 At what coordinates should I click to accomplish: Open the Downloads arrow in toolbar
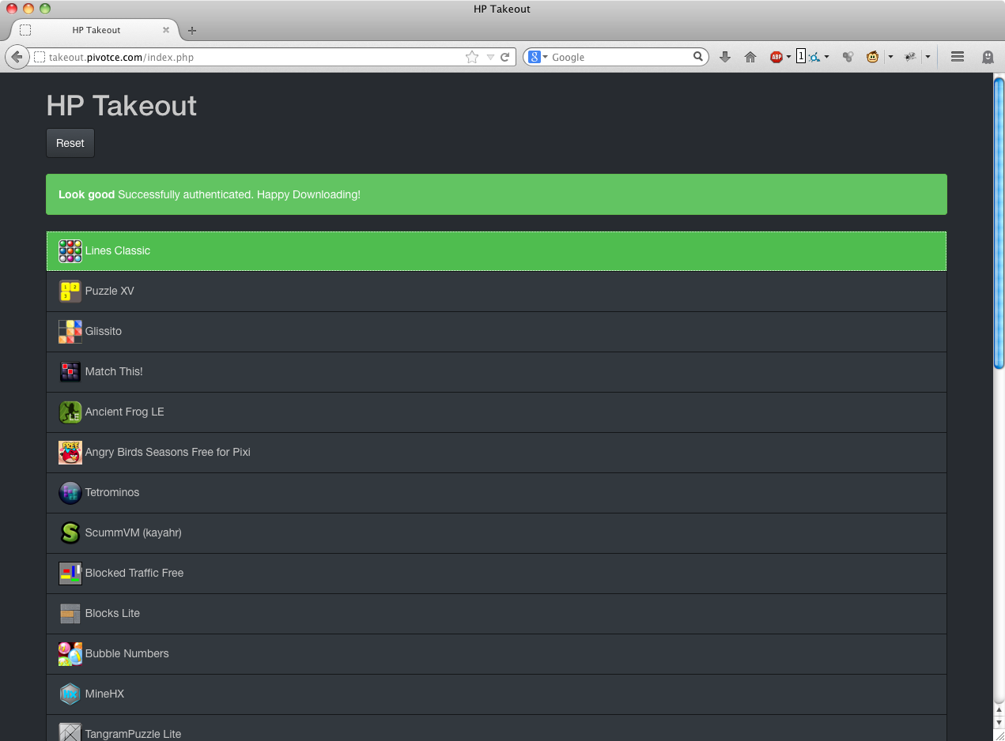(725, 57)
